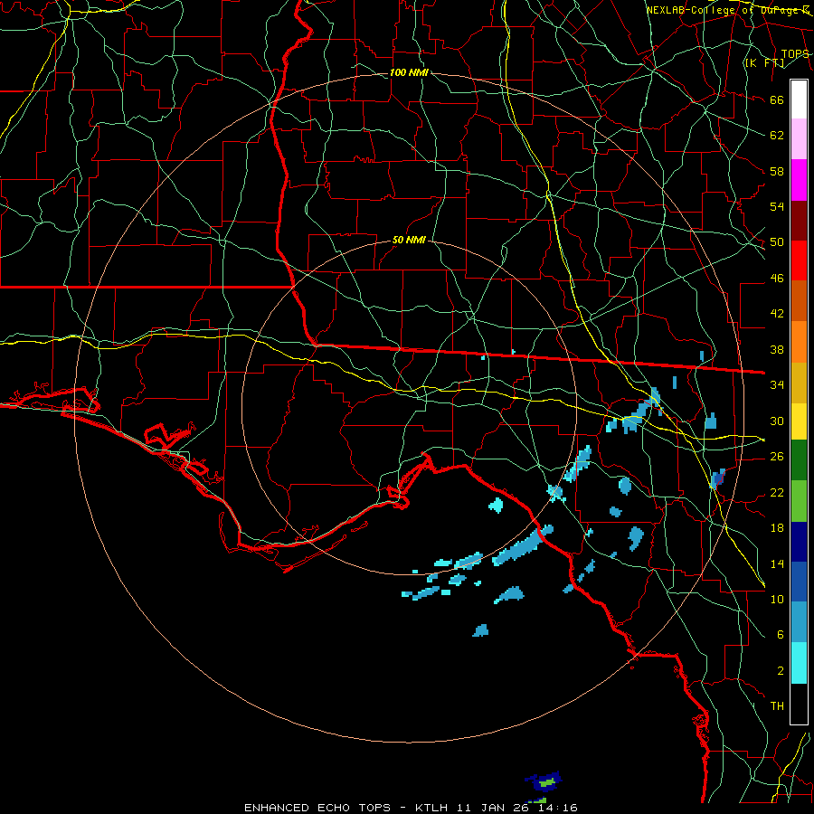
Task: Click the 'TOPS' legend heading
Action: coord(795,54)
